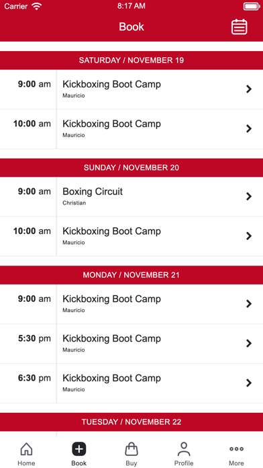The image size is (263, 468).
Task: Tap the Monday / November 21 header
Action: tap(131, 275)
